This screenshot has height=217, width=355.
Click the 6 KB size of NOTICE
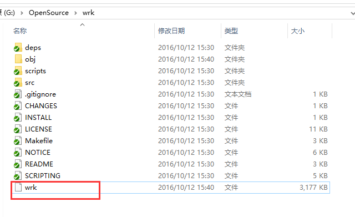coord(320,153)
